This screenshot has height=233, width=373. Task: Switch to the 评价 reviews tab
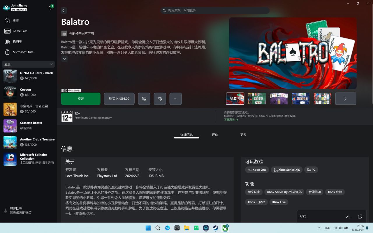[215, 135]
